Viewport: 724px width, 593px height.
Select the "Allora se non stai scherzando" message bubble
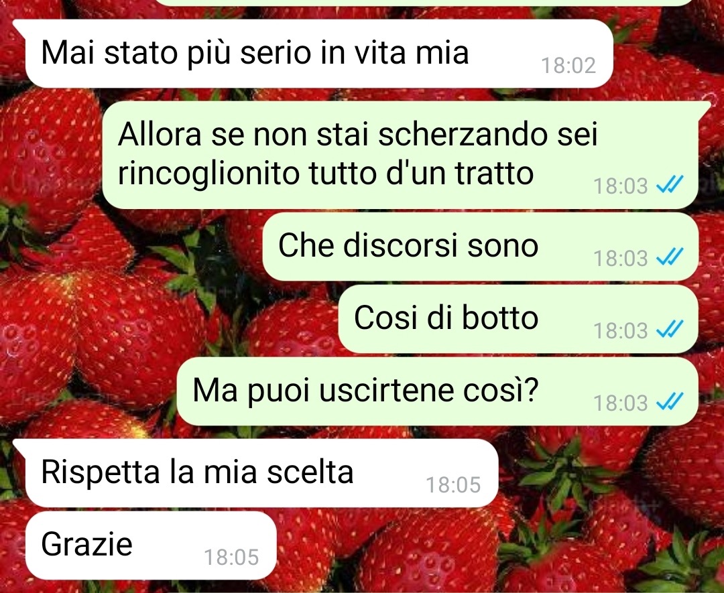tap(400, 155)
